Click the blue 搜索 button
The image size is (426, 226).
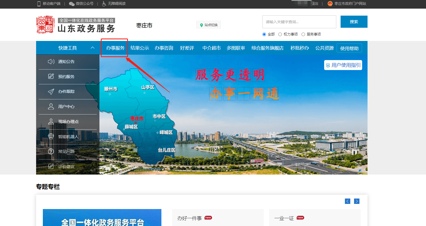tap(354, 22)
